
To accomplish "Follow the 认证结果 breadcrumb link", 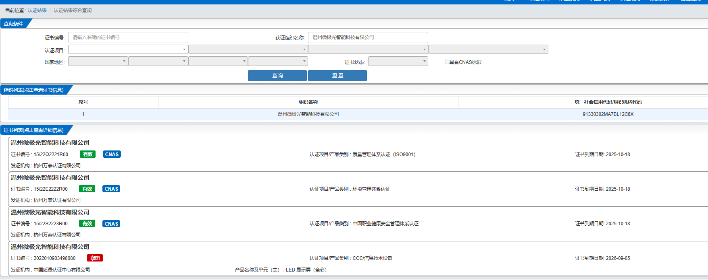I will point(37,10).
